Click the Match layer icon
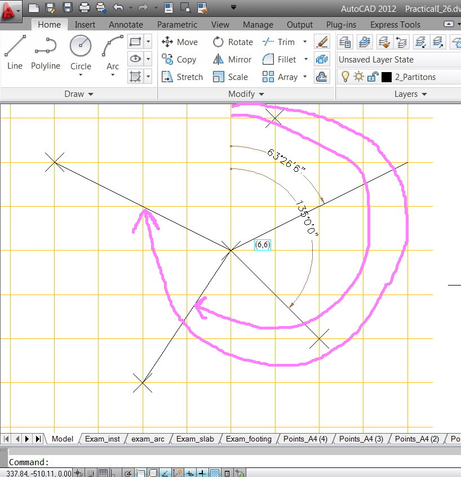This screenshot has height=477, width=461. click(x=384, y=42)
